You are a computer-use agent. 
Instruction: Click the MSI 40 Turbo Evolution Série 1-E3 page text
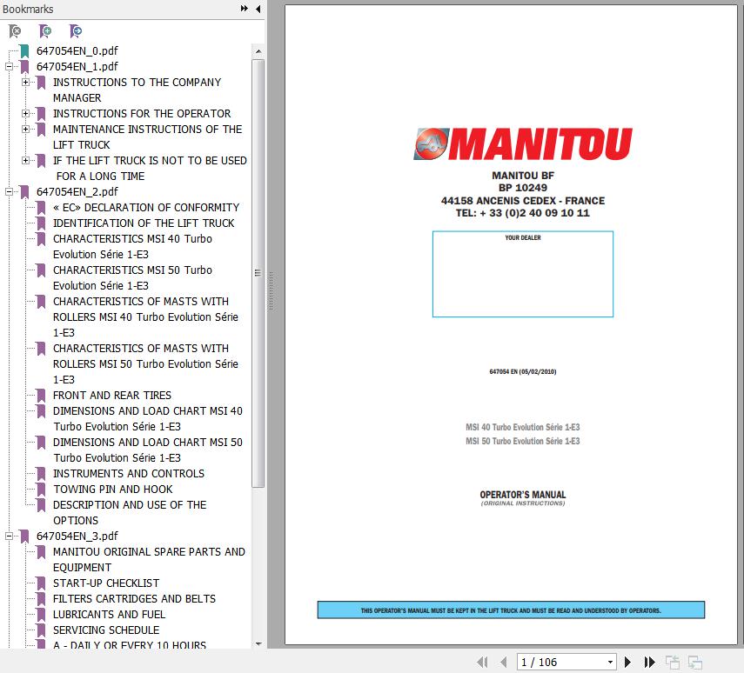tap(523, 427)
